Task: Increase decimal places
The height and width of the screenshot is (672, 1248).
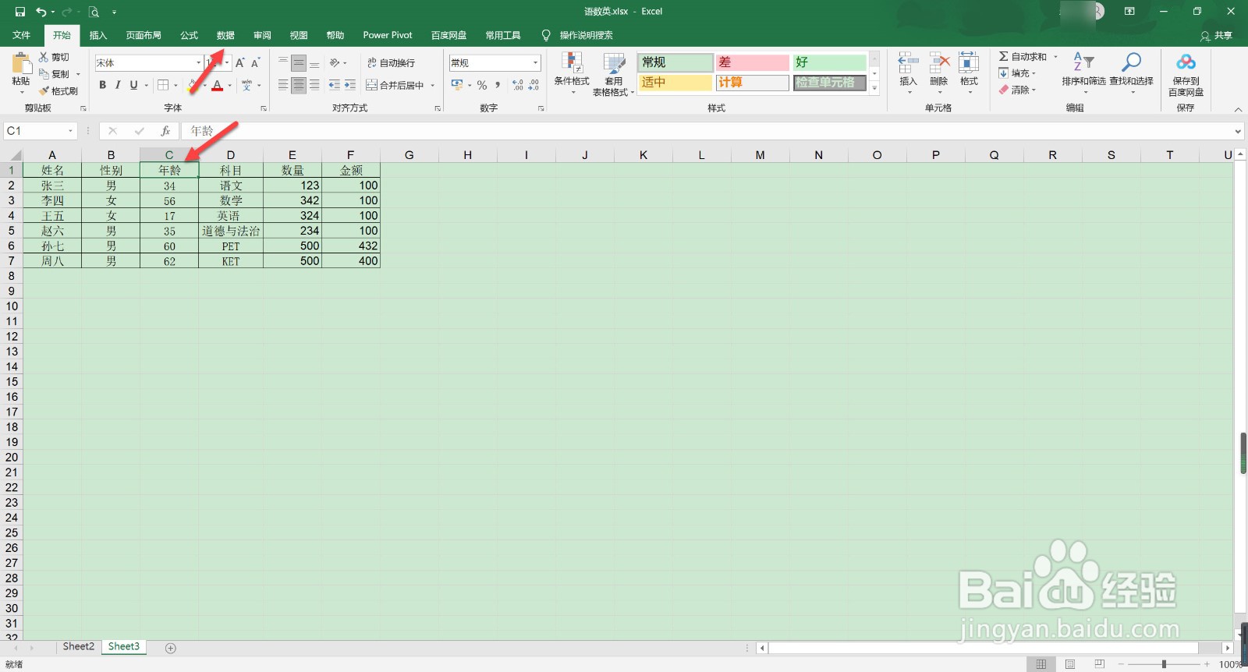Action: click(x=518, y=85)
